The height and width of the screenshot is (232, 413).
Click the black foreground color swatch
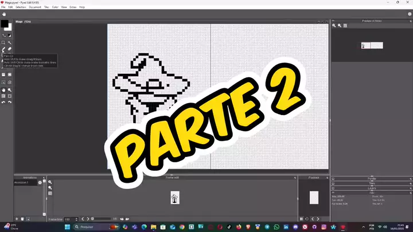click(x=5, y=24)
